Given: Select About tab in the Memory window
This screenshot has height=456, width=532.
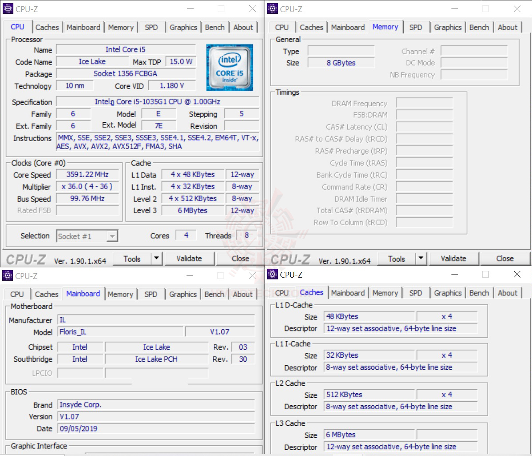Looking at the screenshot, I should click(x=508, y=28).
